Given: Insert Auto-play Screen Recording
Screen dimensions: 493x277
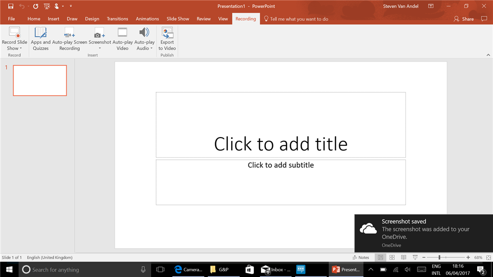Looking at the screenshot, I should [x=69, y=39].
